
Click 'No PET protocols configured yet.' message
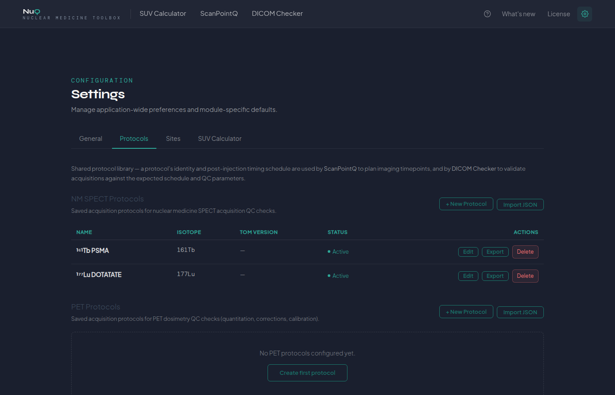pyautogui.click(x=307, y=353)
